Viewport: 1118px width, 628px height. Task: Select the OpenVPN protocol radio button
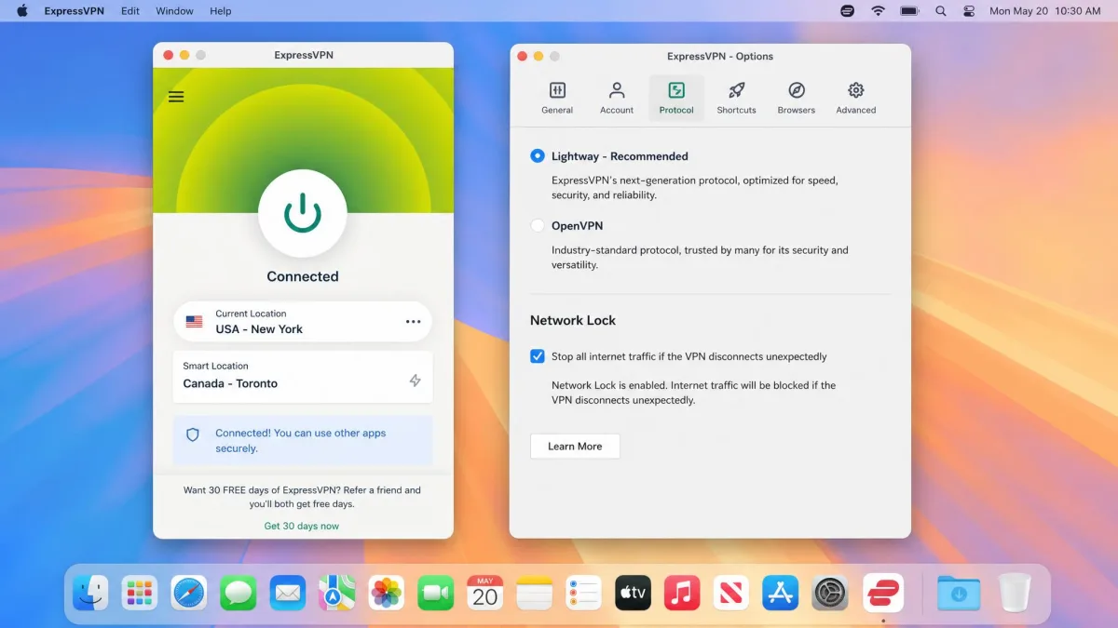point(538,225)
